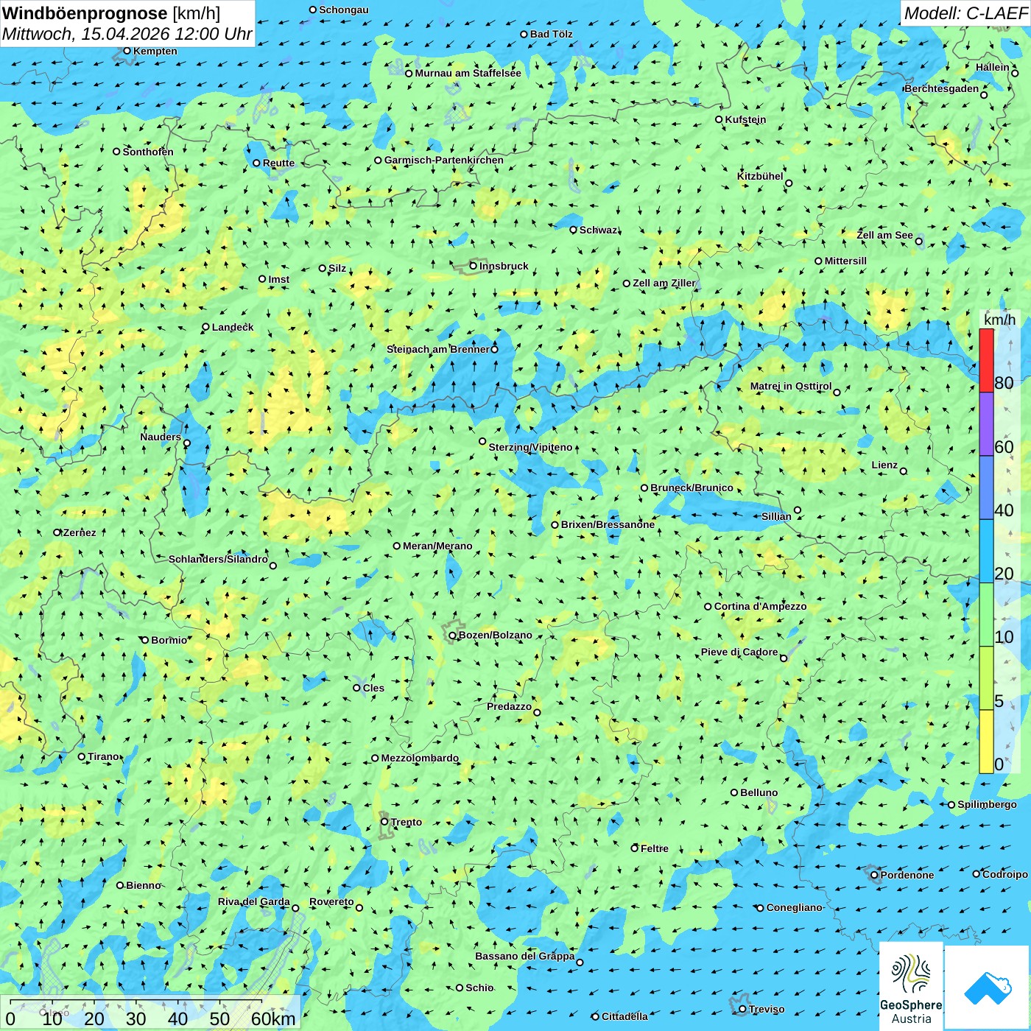
Task: Click the '60km' scale bar label
Action: 273,1018
